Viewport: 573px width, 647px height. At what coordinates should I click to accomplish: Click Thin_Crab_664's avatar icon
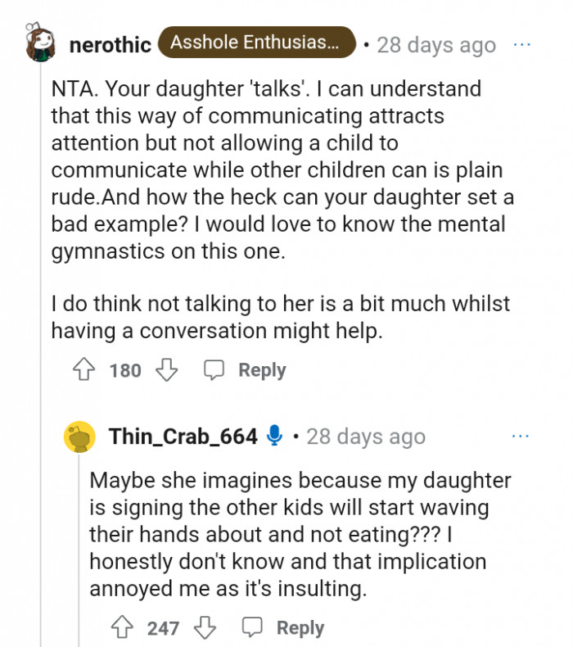(79, 436)
